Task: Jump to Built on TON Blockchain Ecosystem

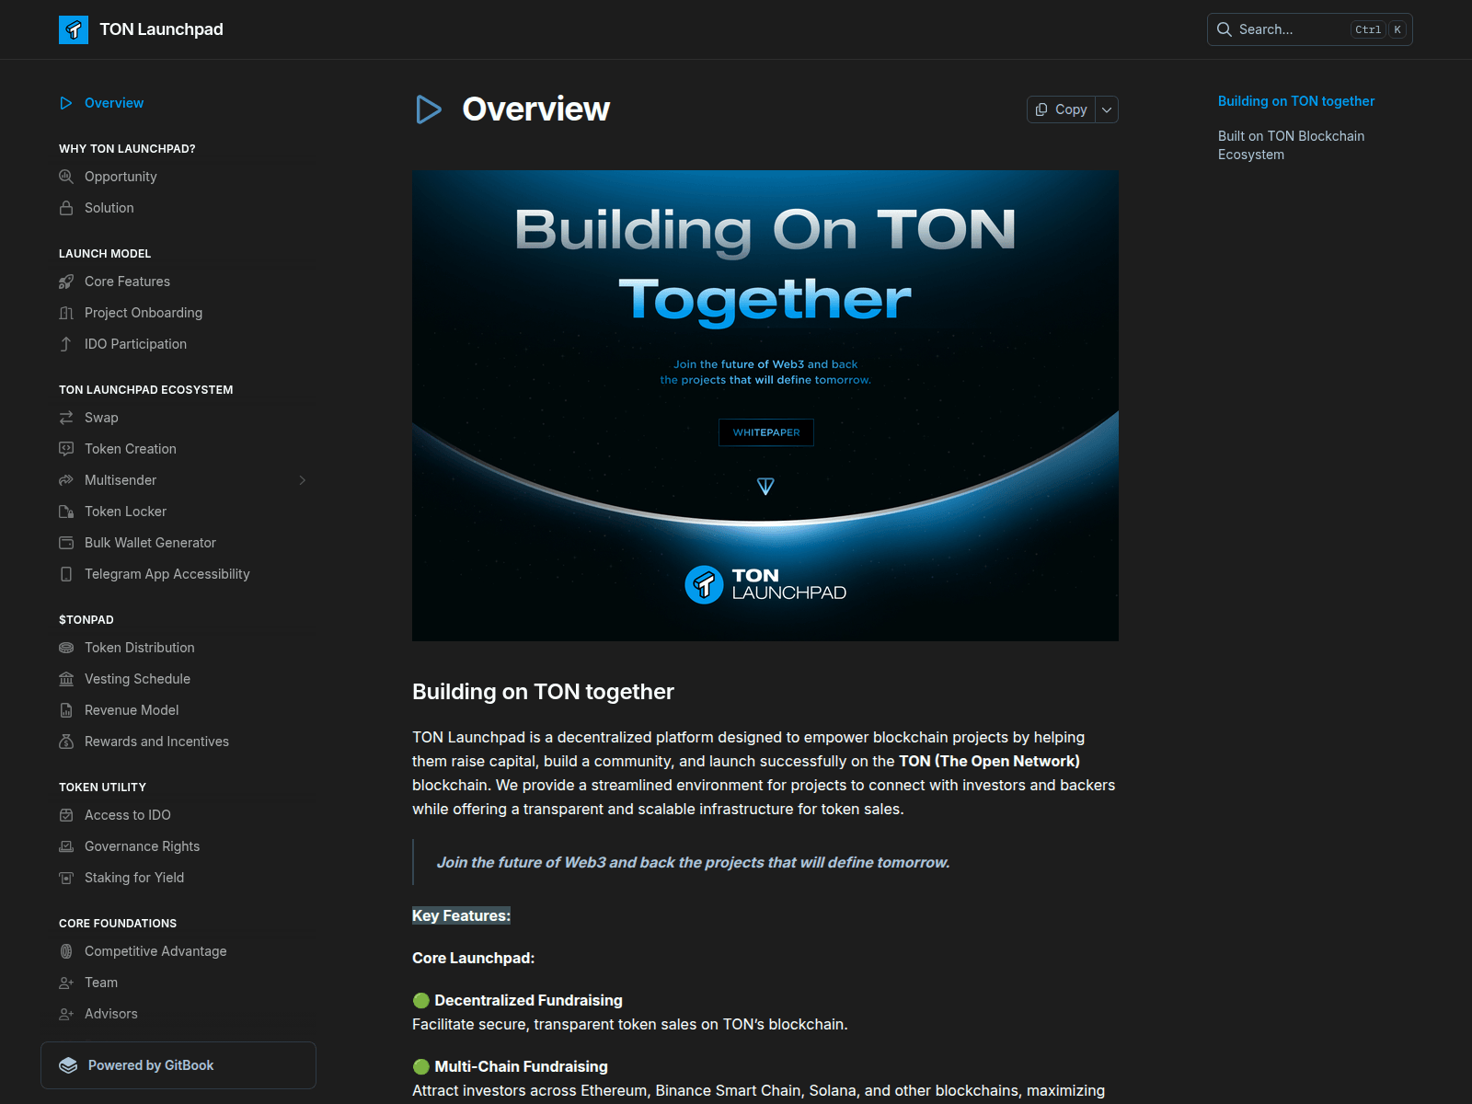Action: click(x=1291, y=145)
